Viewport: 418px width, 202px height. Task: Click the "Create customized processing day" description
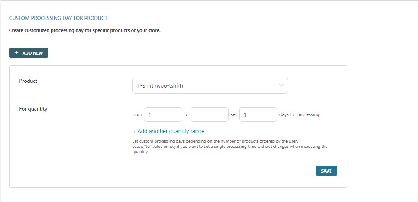pyautogui.click(x=85, y=31)
